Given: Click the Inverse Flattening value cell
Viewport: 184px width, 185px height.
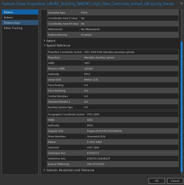Looking at the screenshot, I should point(132,164).
